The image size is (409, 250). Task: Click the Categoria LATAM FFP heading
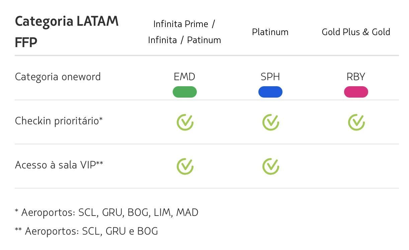[x=67, y=32]
